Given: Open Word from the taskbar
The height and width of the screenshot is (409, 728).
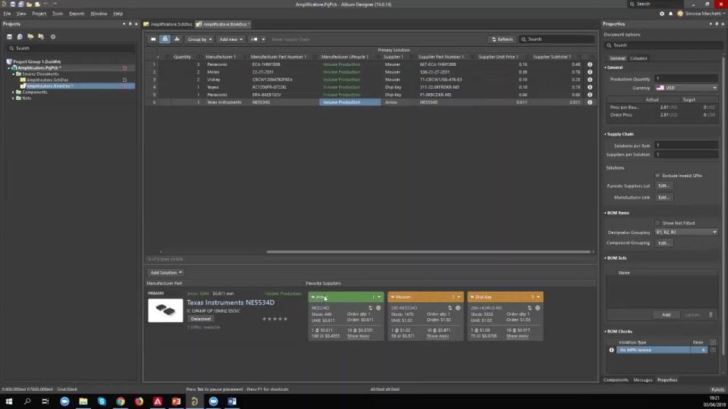Looking at the screenshot, I should click(x=232, y=401).
